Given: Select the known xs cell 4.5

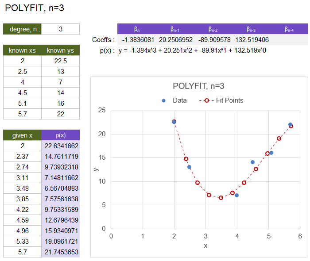Looking at the screenshot, I should [22, 93].
